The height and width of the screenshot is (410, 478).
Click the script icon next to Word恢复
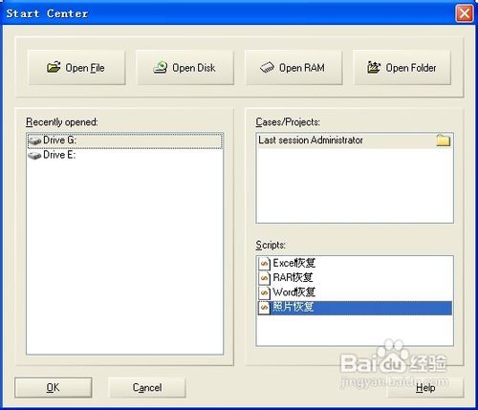point(264,292)
